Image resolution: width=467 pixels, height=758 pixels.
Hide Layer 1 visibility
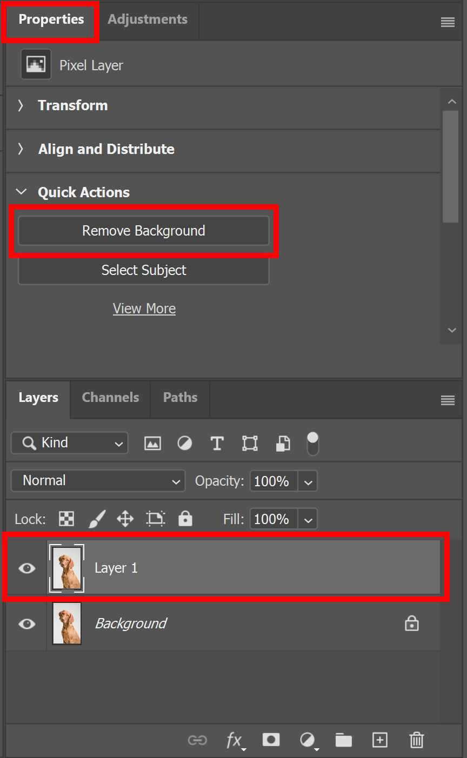26,568
